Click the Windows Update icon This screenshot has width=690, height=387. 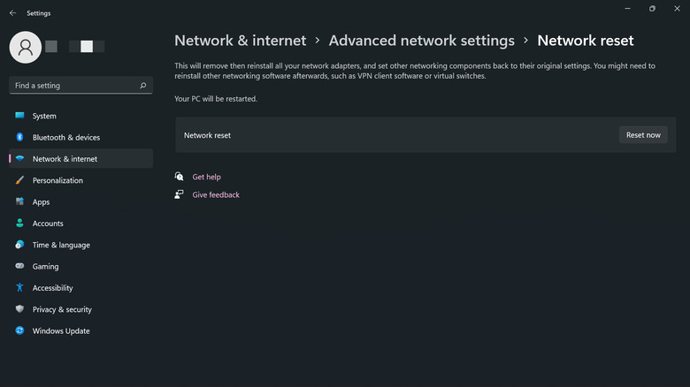pyautogui.click(x=19, y=331)
